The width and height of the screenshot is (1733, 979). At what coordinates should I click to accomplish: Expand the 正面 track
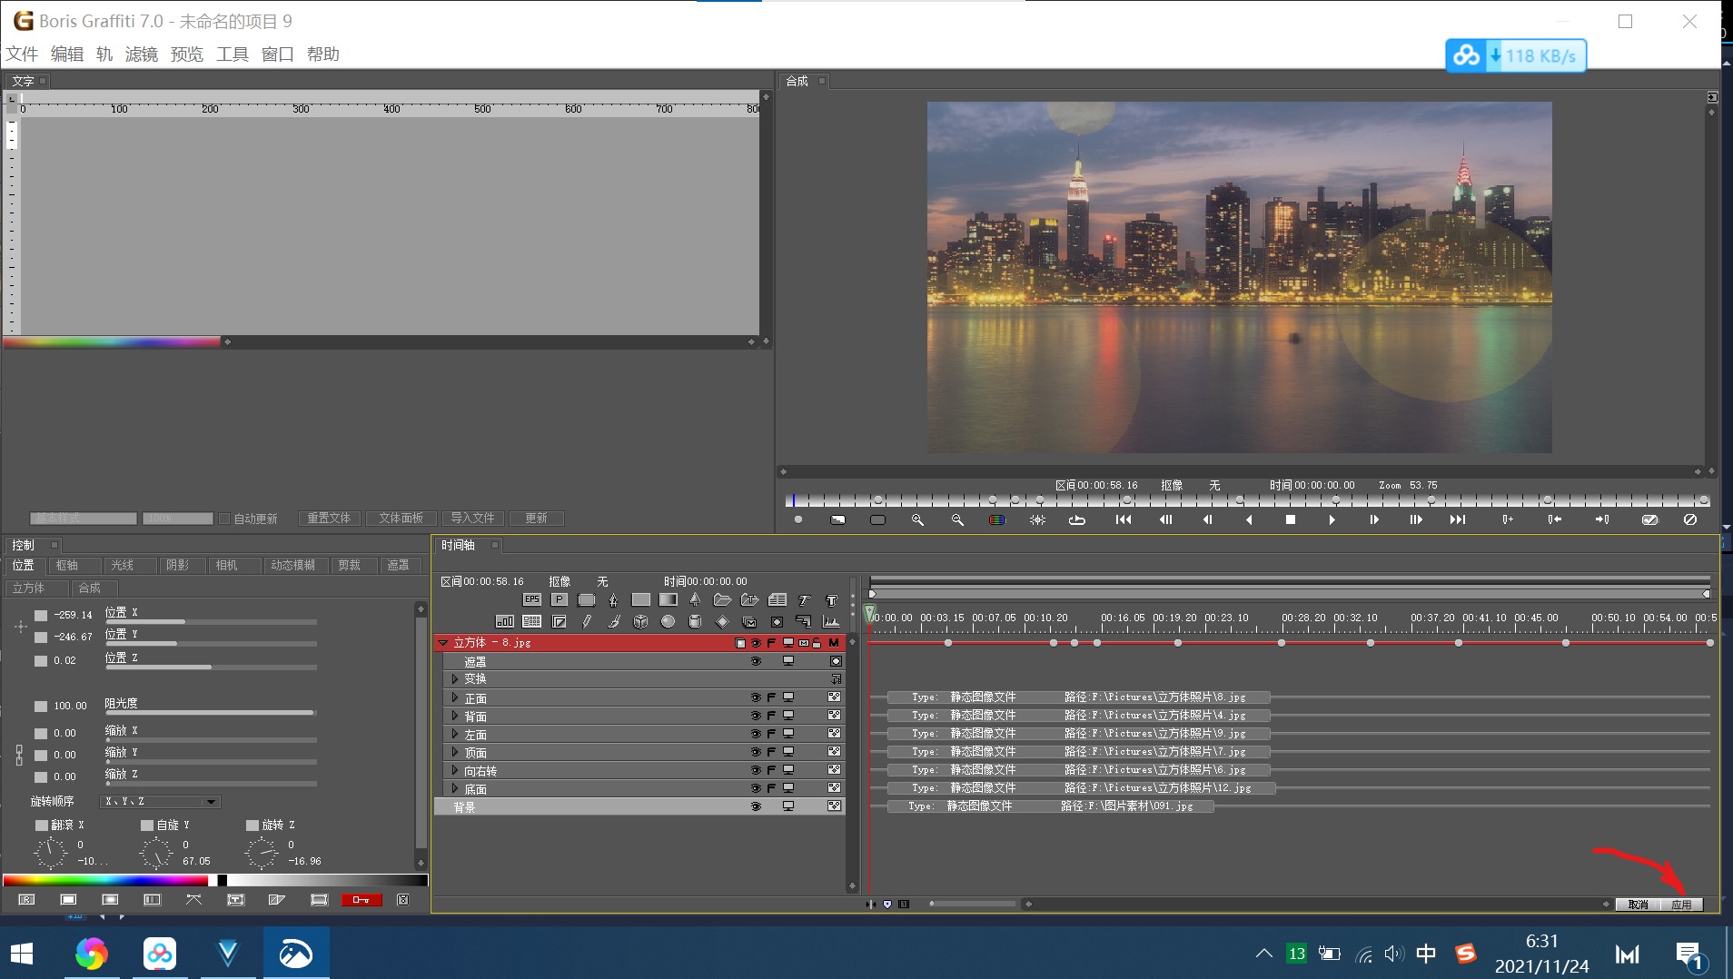tap(455, 697)
